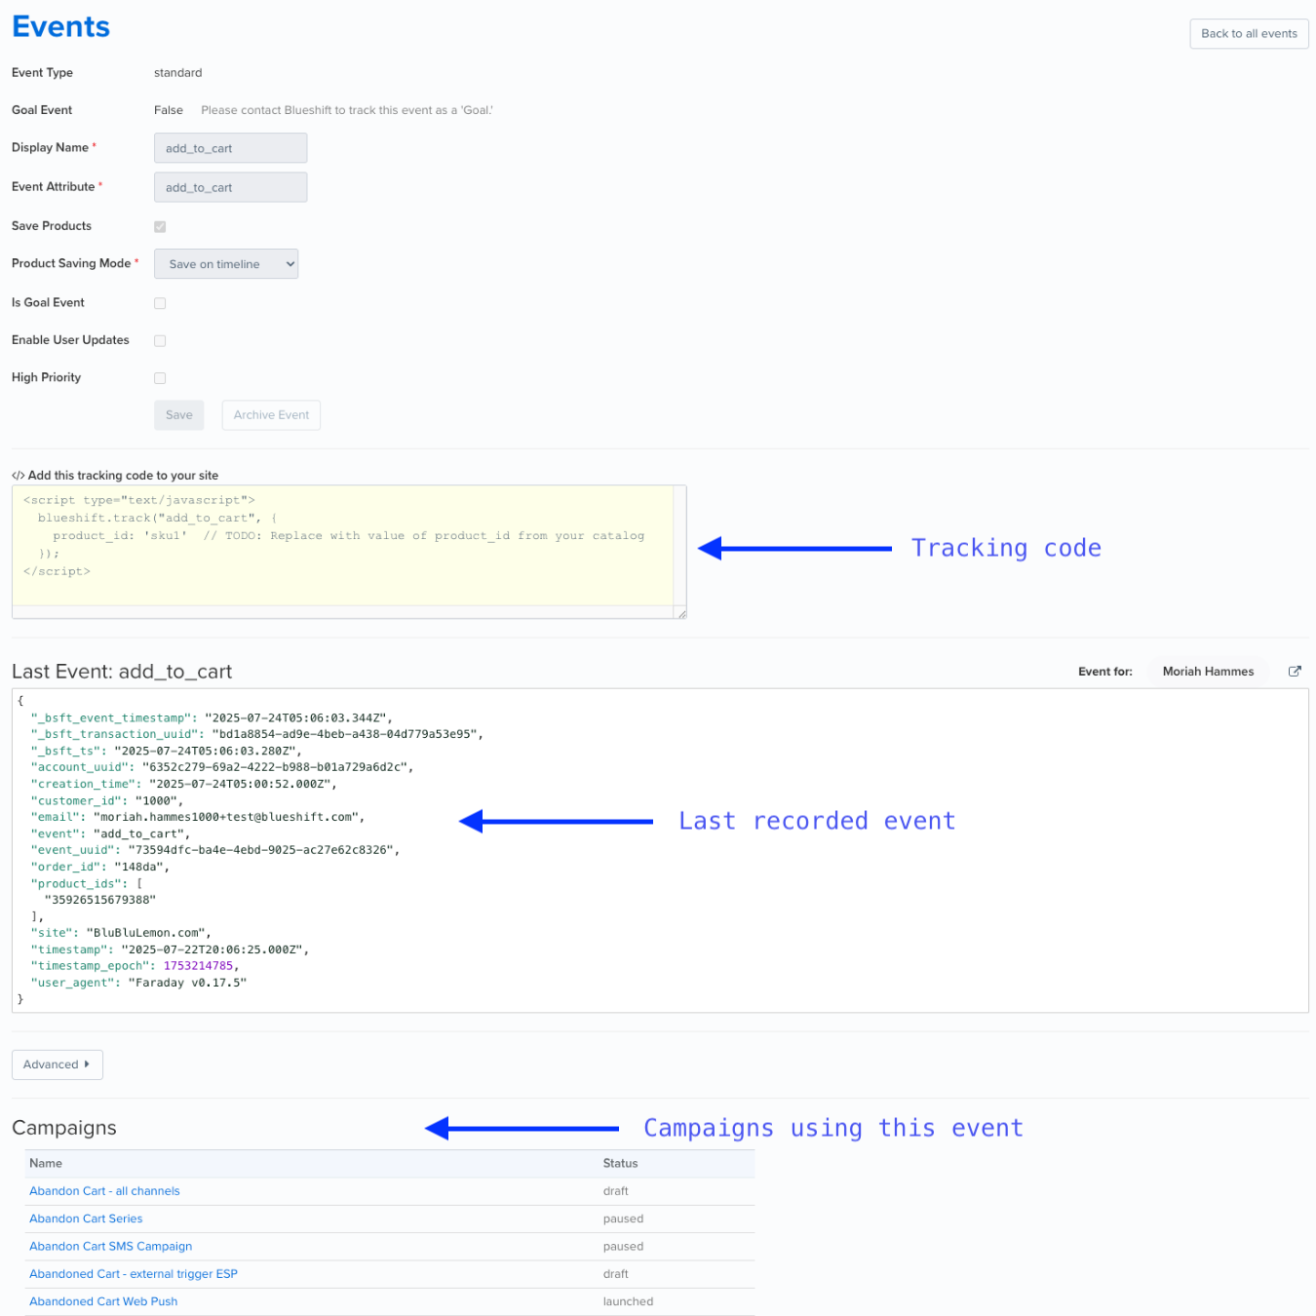Click the "Last Event: add_to_cart" heading
Screen dimensions: 1316x1316
click(122, 672)
